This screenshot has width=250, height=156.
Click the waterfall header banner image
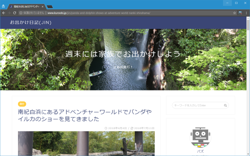pyautogui.click(x=123, y=59)
